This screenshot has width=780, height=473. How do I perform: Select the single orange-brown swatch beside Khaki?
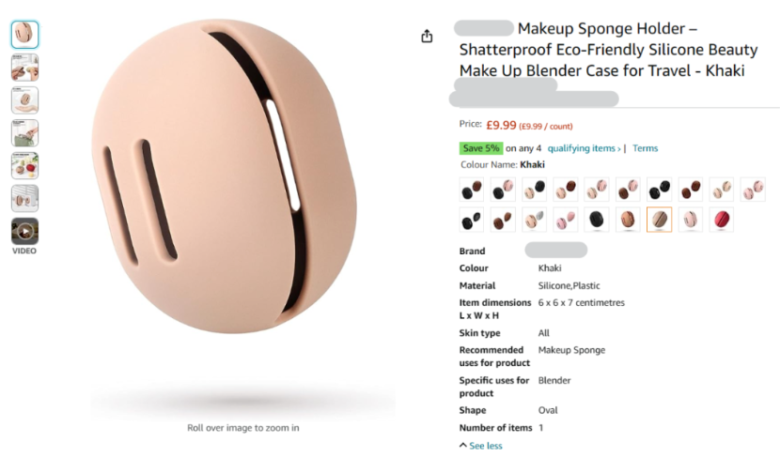click(x=628, y=219)
